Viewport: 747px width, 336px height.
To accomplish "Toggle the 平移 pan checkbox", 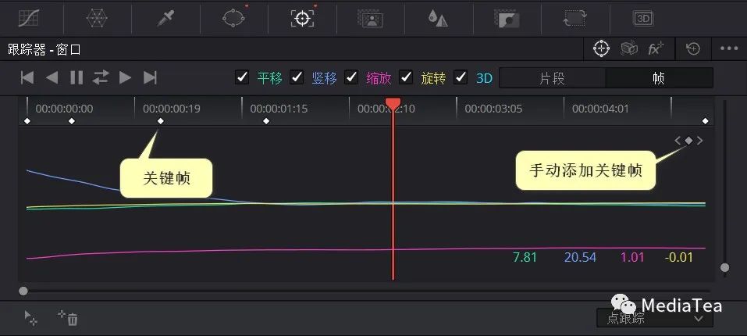I will click(x=243, y=77).
